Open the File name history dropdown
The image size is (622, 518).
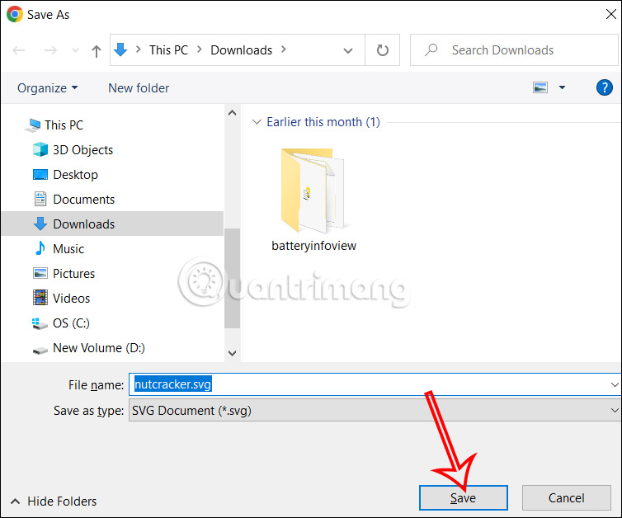pos(615,384)
